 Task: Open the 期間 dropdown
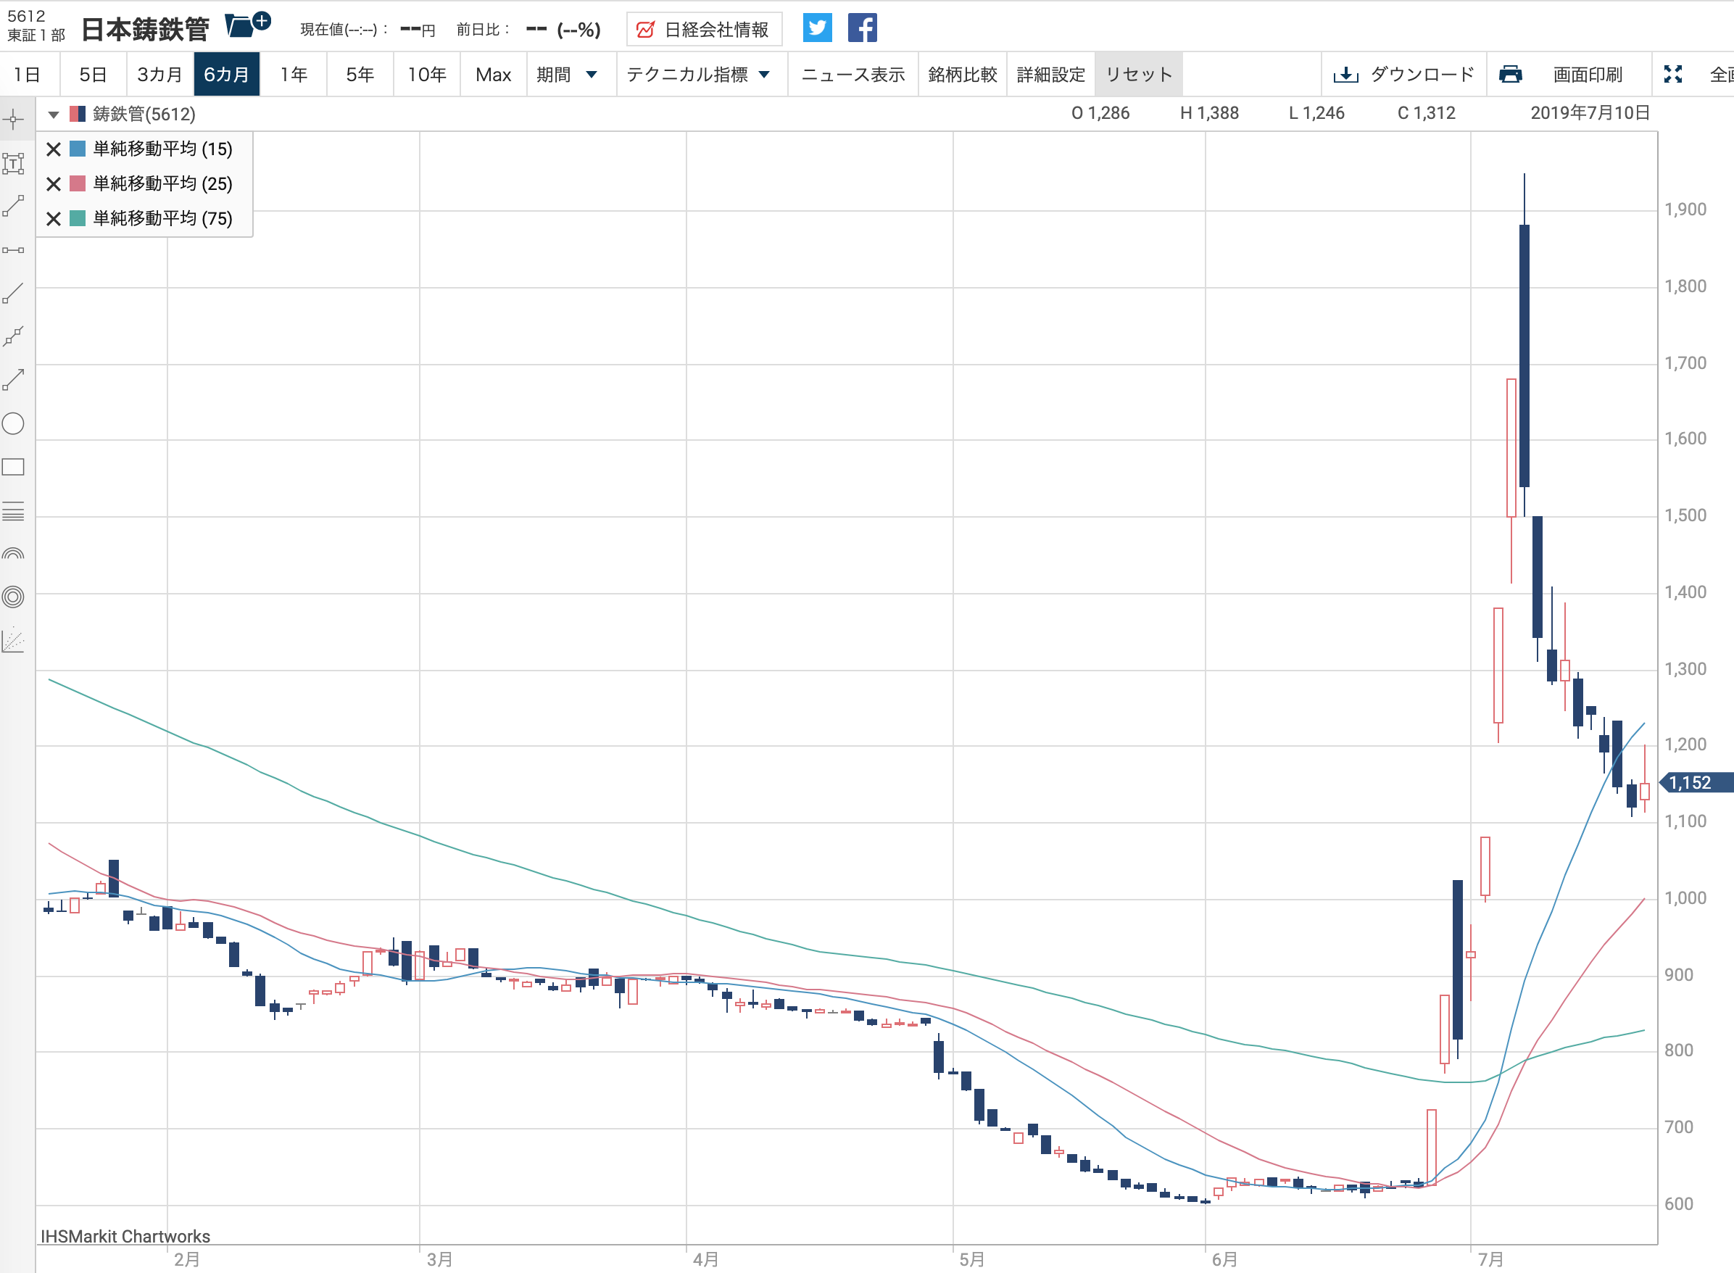[567, 74]
